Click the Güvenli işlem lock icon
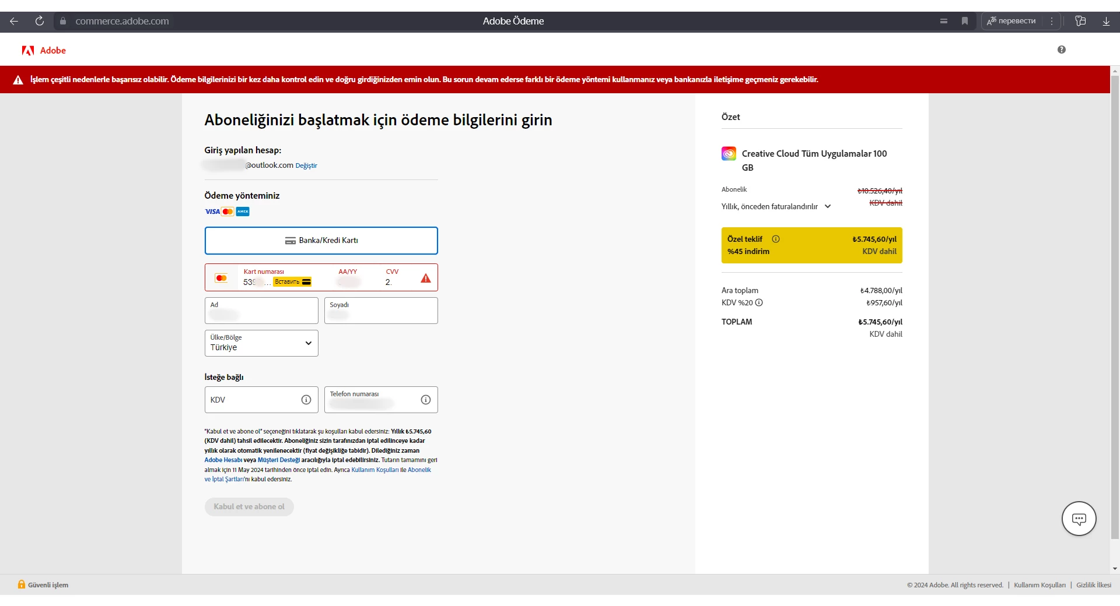The image size is (1120, 606). click(x=22, y=584)
